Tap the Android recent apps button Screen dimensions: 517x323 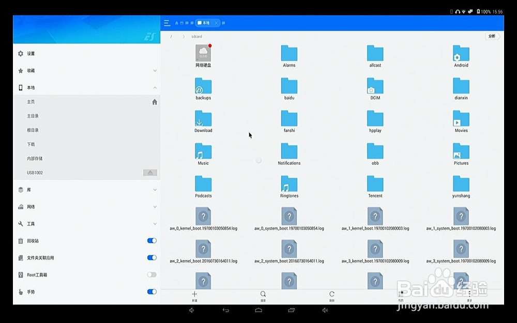(292, 310)
